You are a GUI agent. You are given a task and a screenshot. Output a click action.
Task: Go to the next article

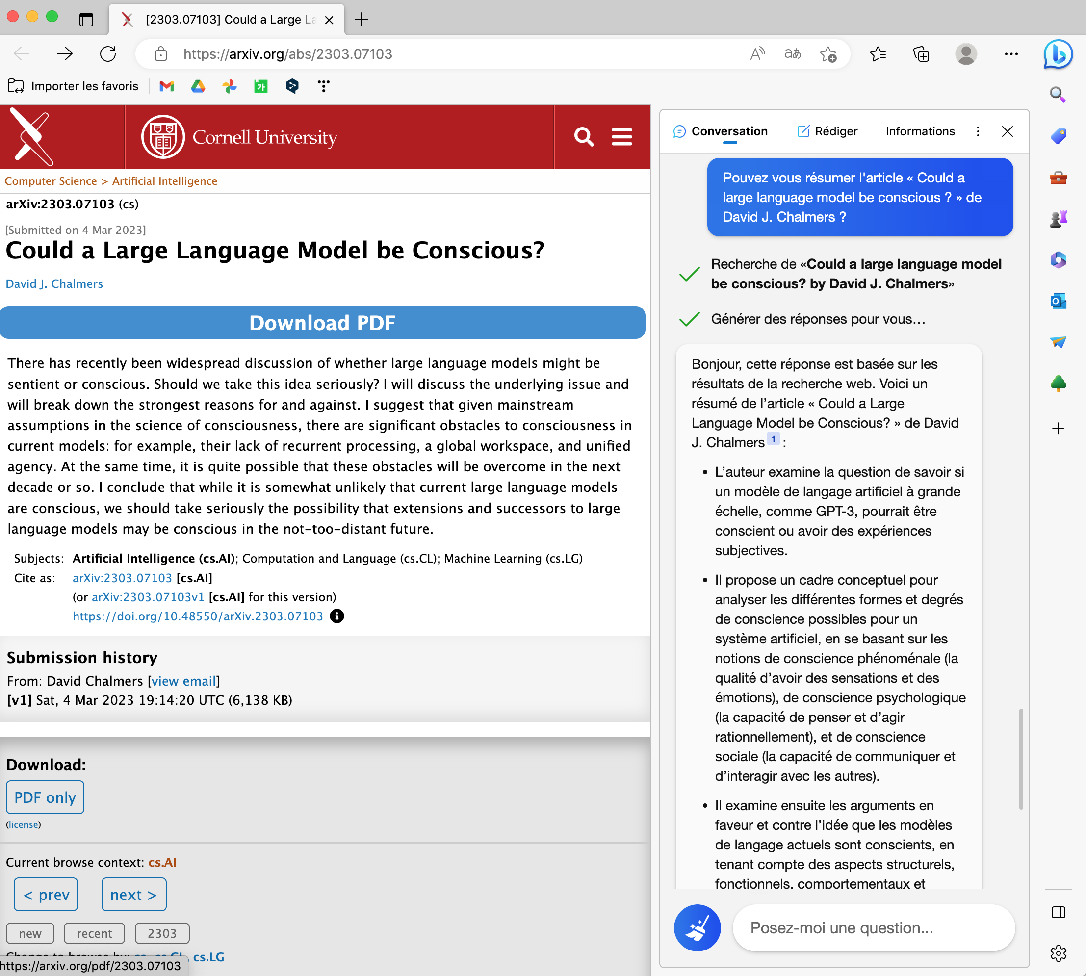point(133,895)
